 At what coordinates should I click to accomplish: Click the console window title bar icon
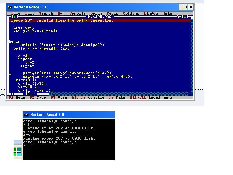[x=26, y=115]
